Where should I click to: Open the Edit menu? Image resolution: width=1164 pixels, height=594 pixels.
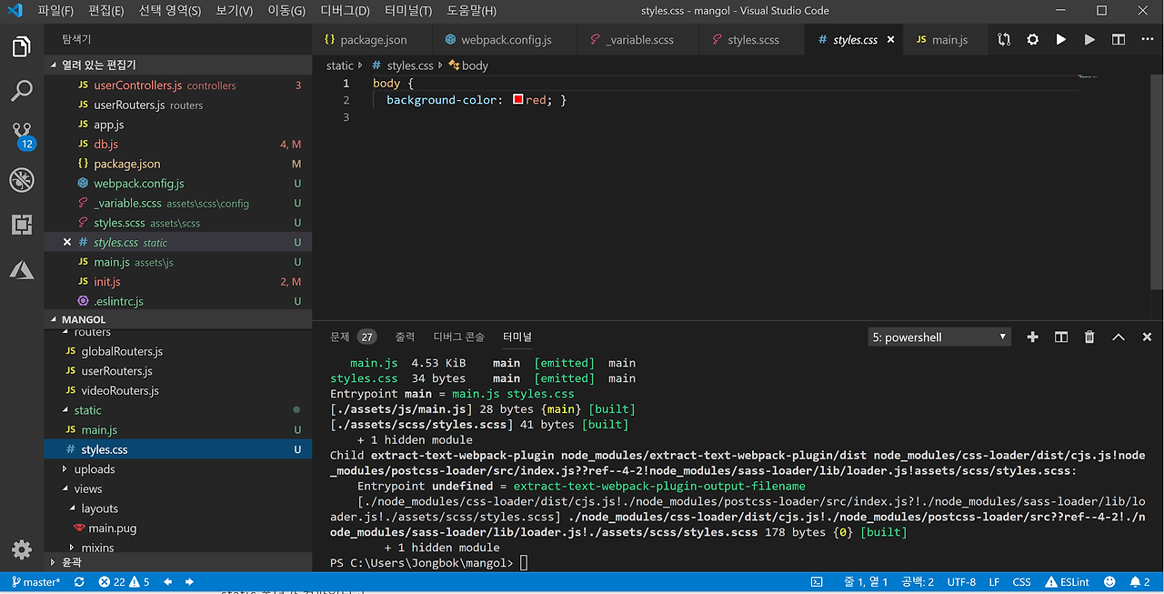106,11
